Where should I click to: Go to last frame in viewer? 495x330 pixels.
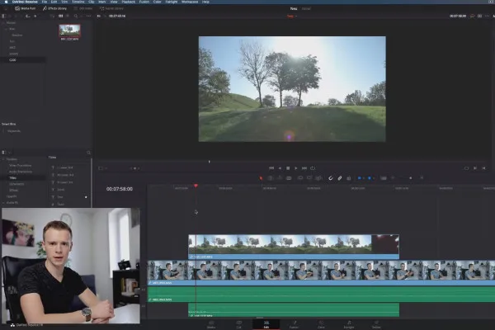click(x=304, y=168)
